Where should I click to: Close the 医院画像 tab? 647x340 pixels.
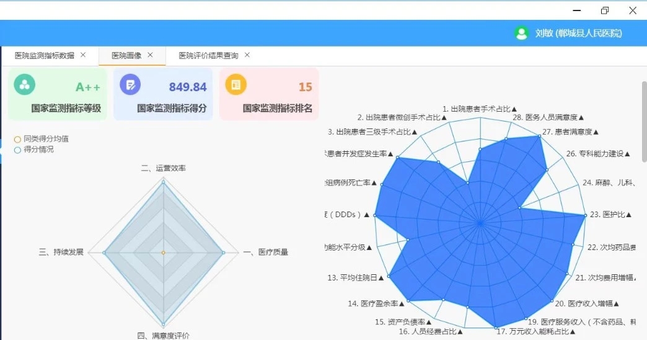tap(150, 55)
